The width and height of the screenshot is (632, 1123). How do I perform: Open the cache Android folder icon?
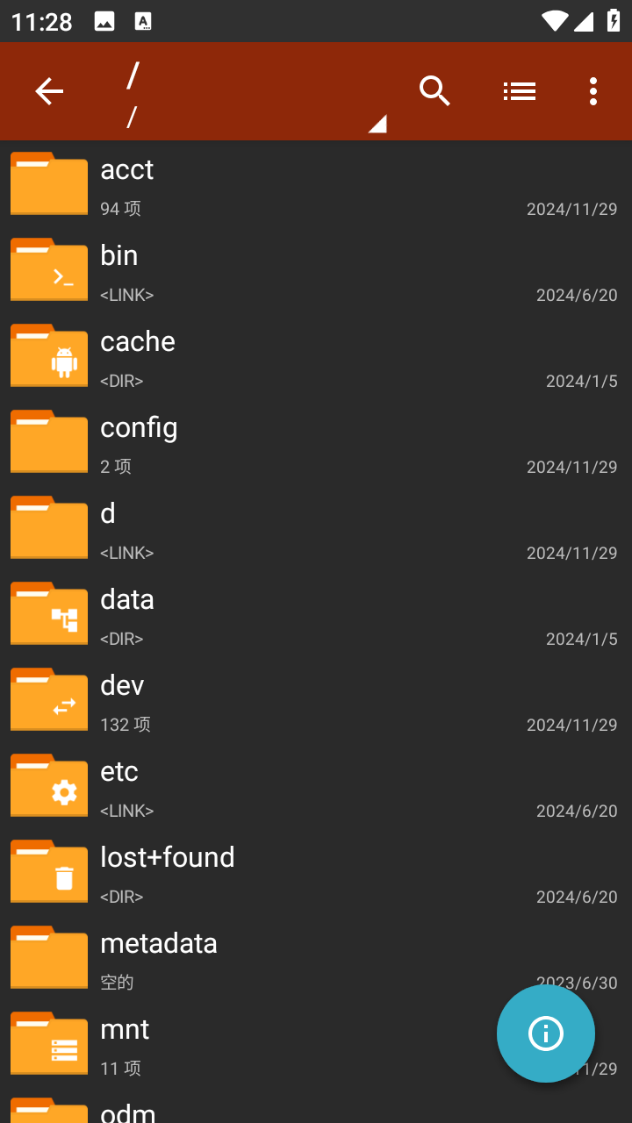[49, 356]
